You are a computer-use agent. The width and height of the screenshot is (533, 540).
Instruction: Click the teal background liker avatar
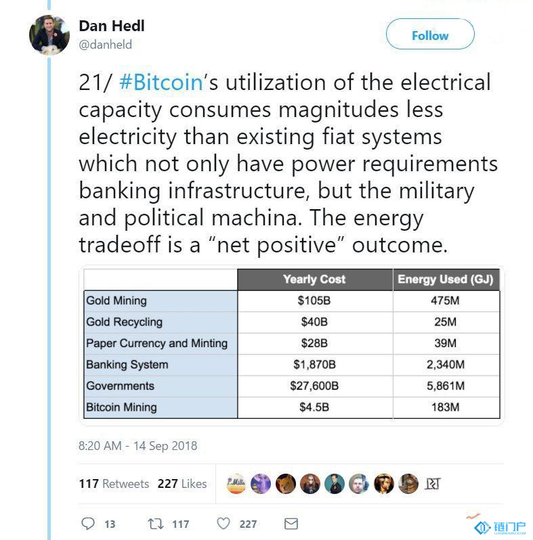(335, 484)
